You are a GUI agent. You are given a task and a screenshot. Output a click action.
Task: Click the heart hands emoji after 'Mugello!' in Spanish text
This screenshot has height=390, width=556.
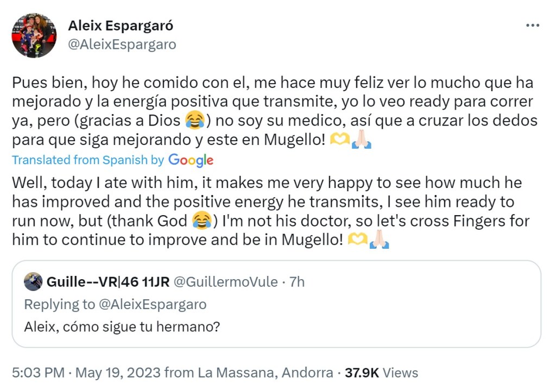click(340, 140)
